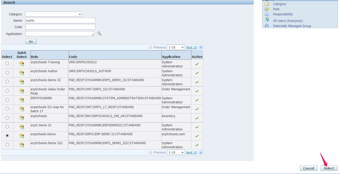Click Externally Managed Group legend text
This screenshot has height=174, width=340.
tap(292, 26)
